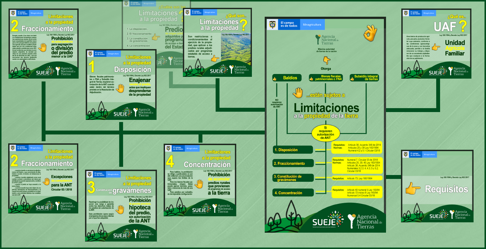Click the Minagricultura tab in the main panel header

[x=312, y=25]
